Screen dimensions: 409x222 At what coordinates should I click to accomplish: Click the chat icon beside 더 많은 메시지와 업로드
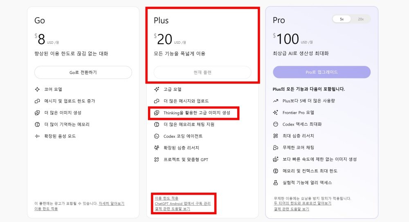(157, 101)
